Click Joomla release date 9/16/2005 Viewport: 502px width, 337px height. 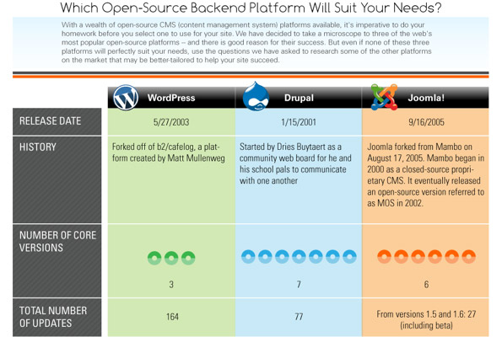[426, 122]
